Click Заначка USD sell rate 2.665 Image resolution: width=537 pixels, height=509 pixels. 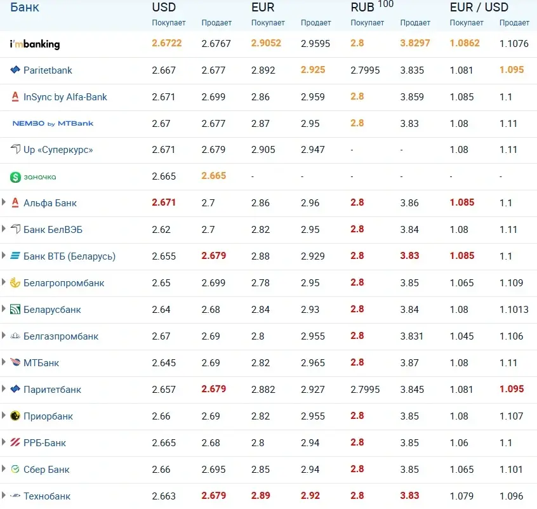214,176
